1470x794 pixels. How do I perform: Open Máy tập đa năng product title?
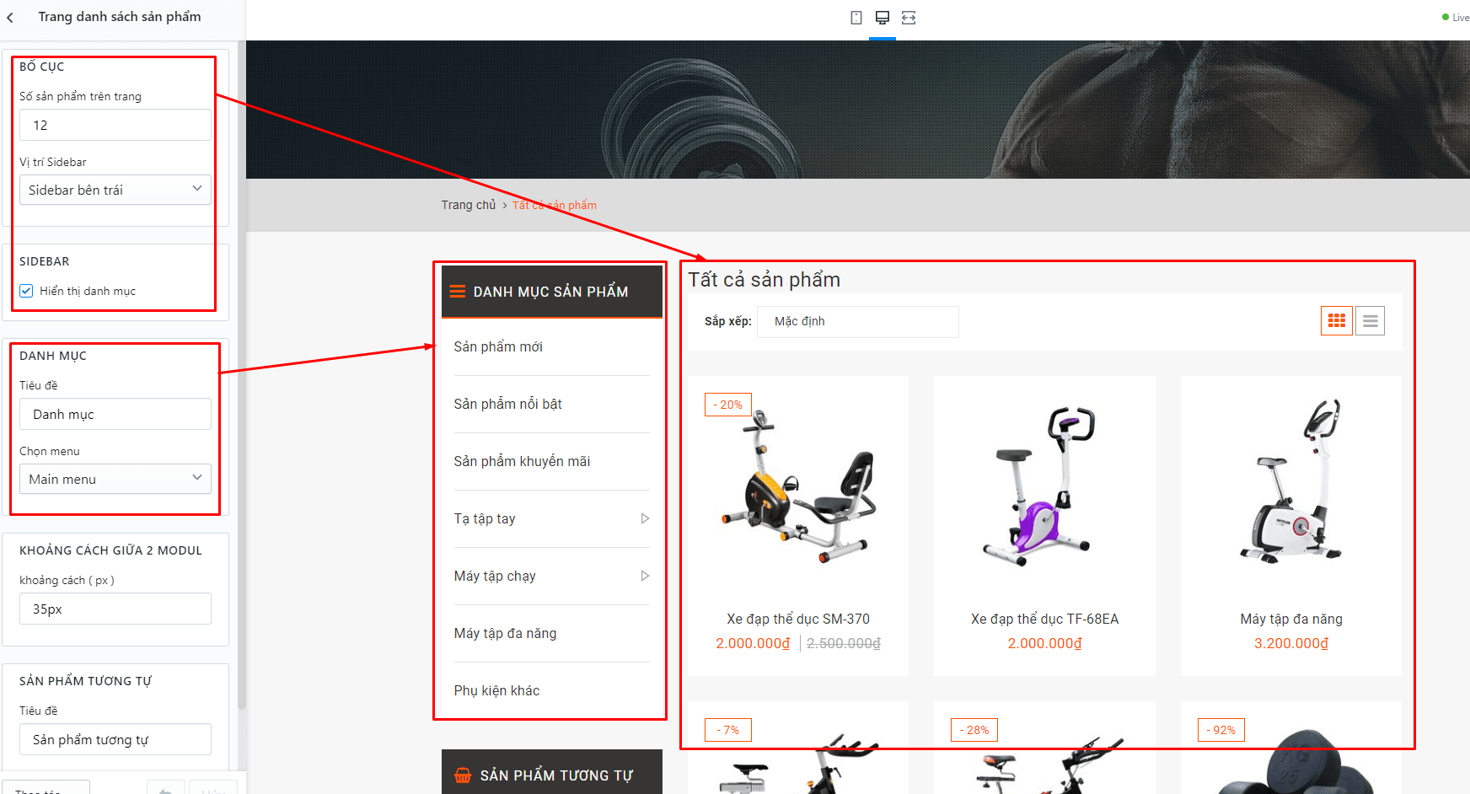tap(1291, 619)
